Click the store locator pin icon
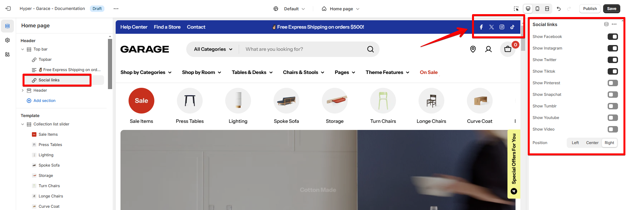 (x=473, y=49)
